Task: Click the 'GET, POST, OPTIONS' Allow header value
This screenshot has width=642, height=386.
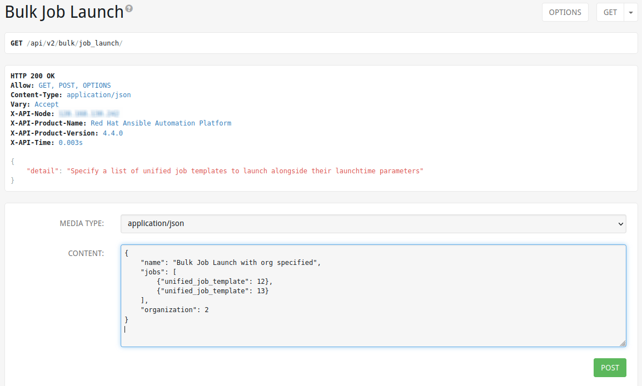Action: coord(74,86)
